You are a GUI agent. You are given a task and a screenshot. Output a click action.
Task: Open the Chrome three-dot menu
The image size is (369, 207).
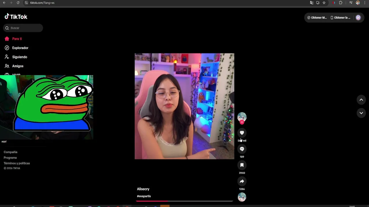[365, 3]
